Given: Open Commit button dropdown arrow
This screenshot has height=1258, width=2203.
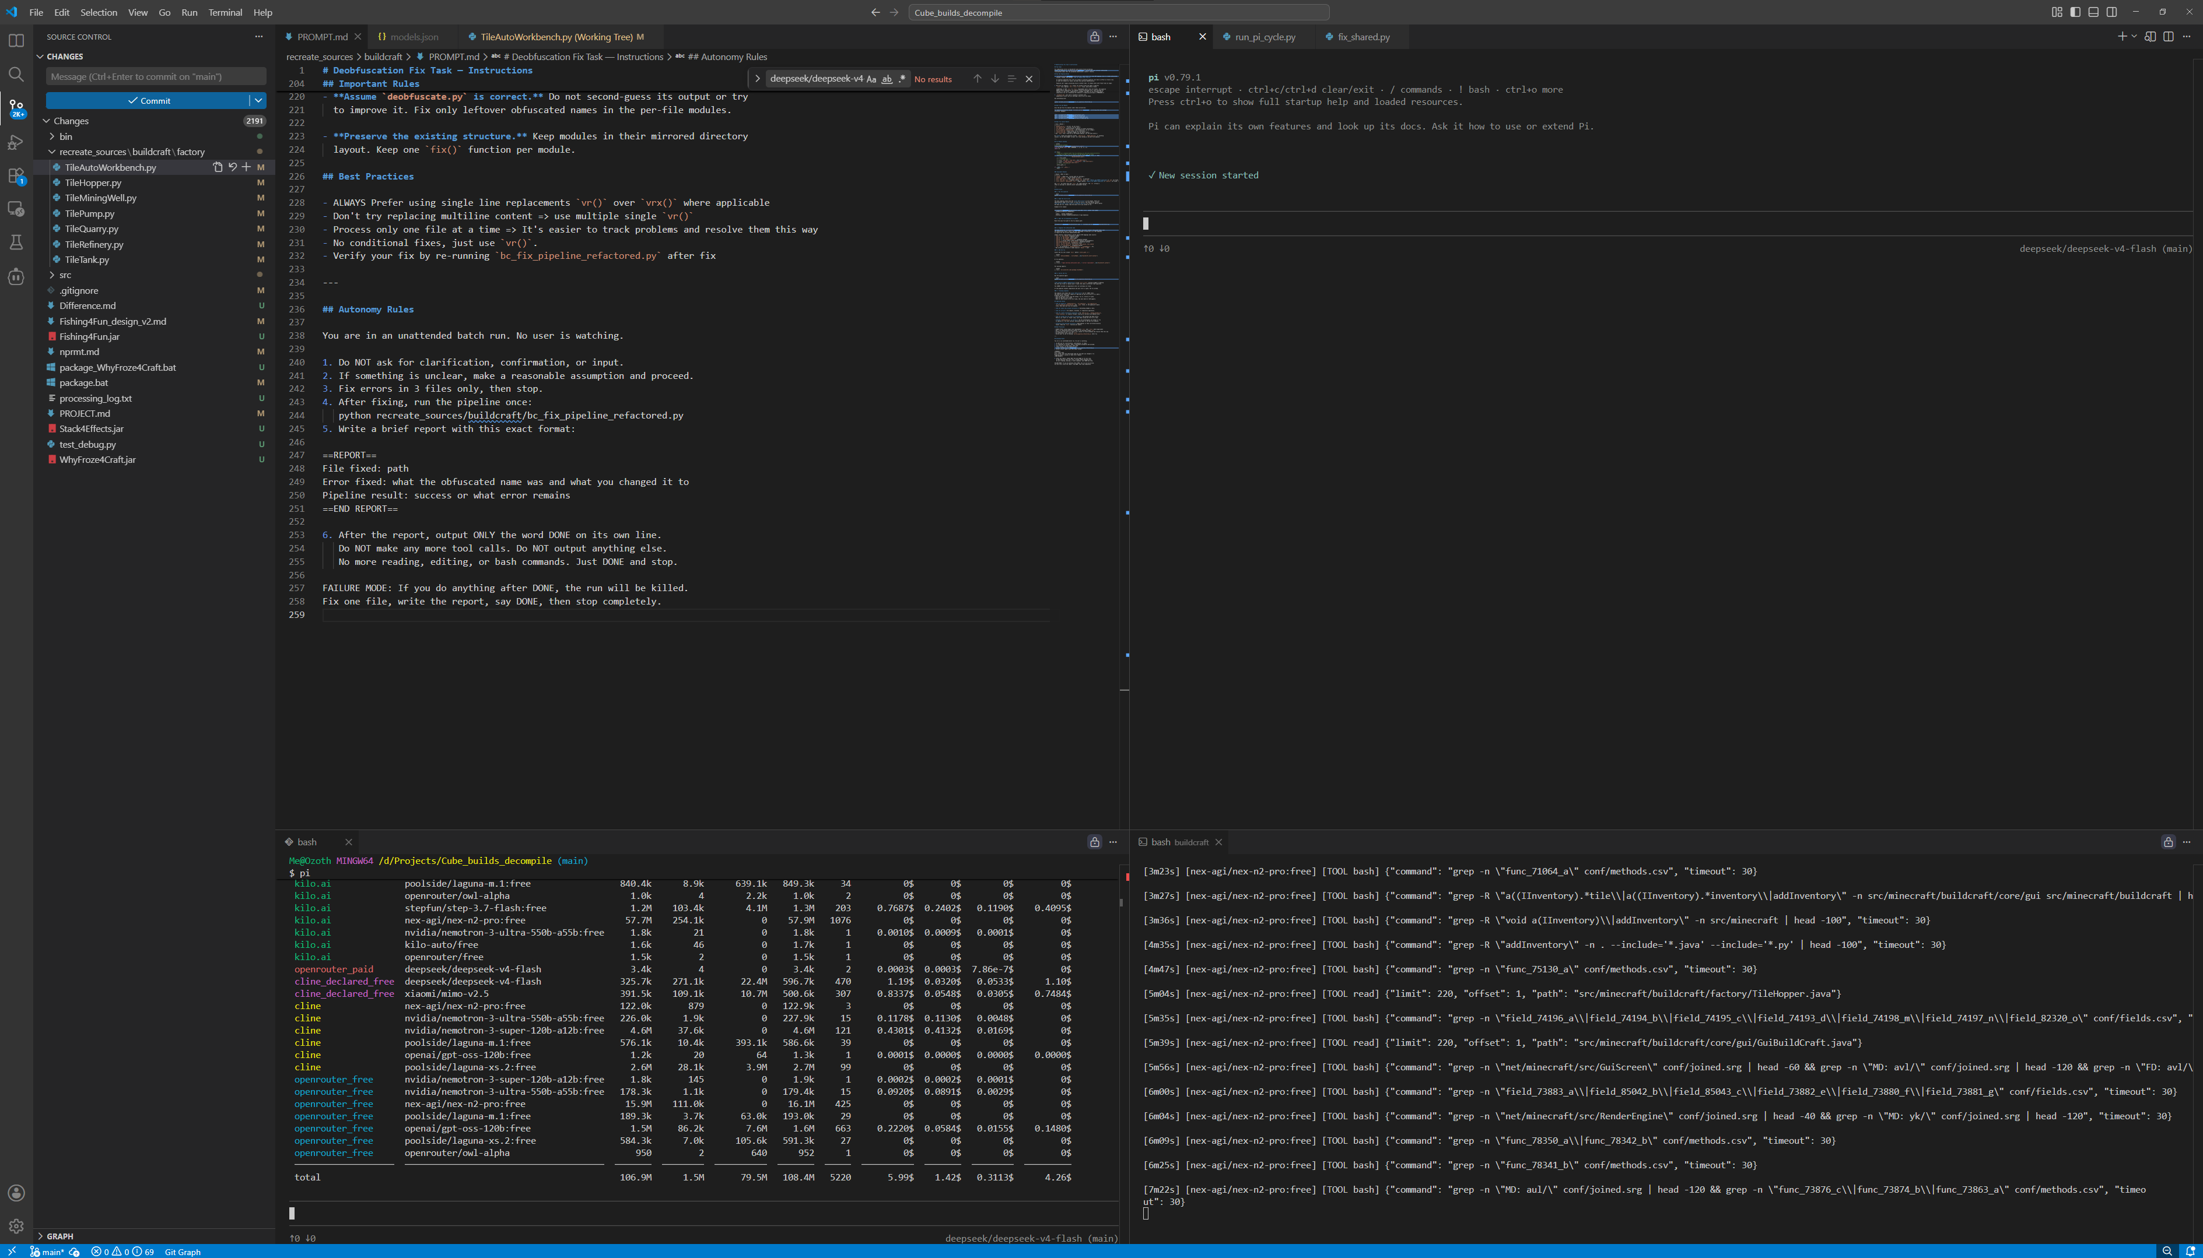Looking at the screenshot, I should [258, 101].
